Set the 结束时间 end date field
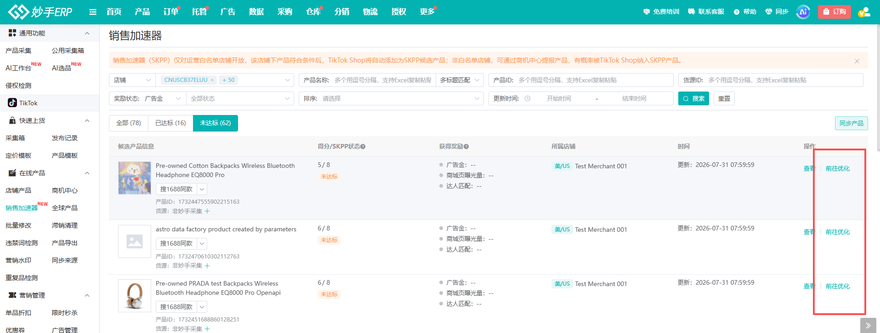The height and width of the screenshot is (333, 880). 634,98
